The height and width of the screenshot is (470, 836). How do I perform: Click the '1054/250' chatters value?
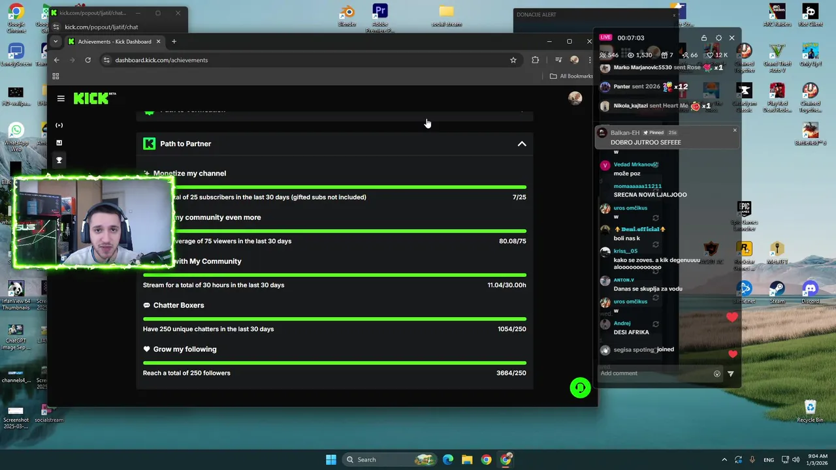(x=511, y=329)
